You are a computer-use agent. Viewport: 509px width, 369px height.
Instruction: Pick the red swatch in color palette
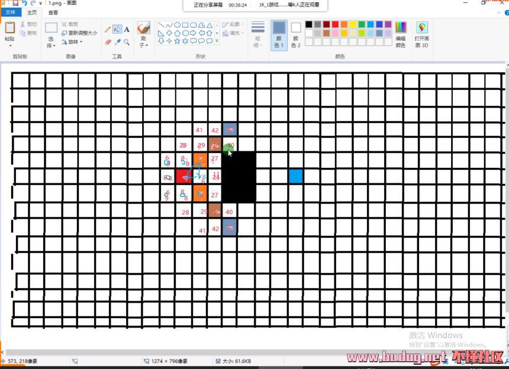pyautogui.click(x=335, y=25)
